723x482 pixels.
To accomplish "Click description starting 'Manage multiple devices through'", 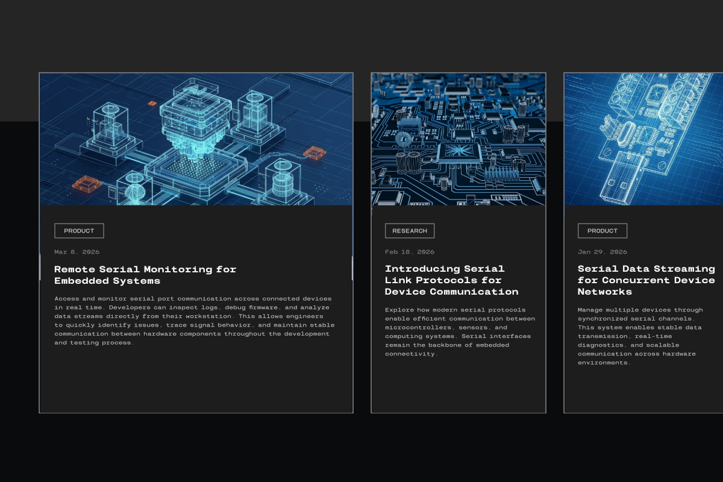I will pos(640,336).
